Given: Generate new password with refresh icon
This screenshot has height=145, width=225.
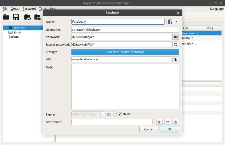Looking at the screenshot, I should pyautogui.click(x=176, y=45).
